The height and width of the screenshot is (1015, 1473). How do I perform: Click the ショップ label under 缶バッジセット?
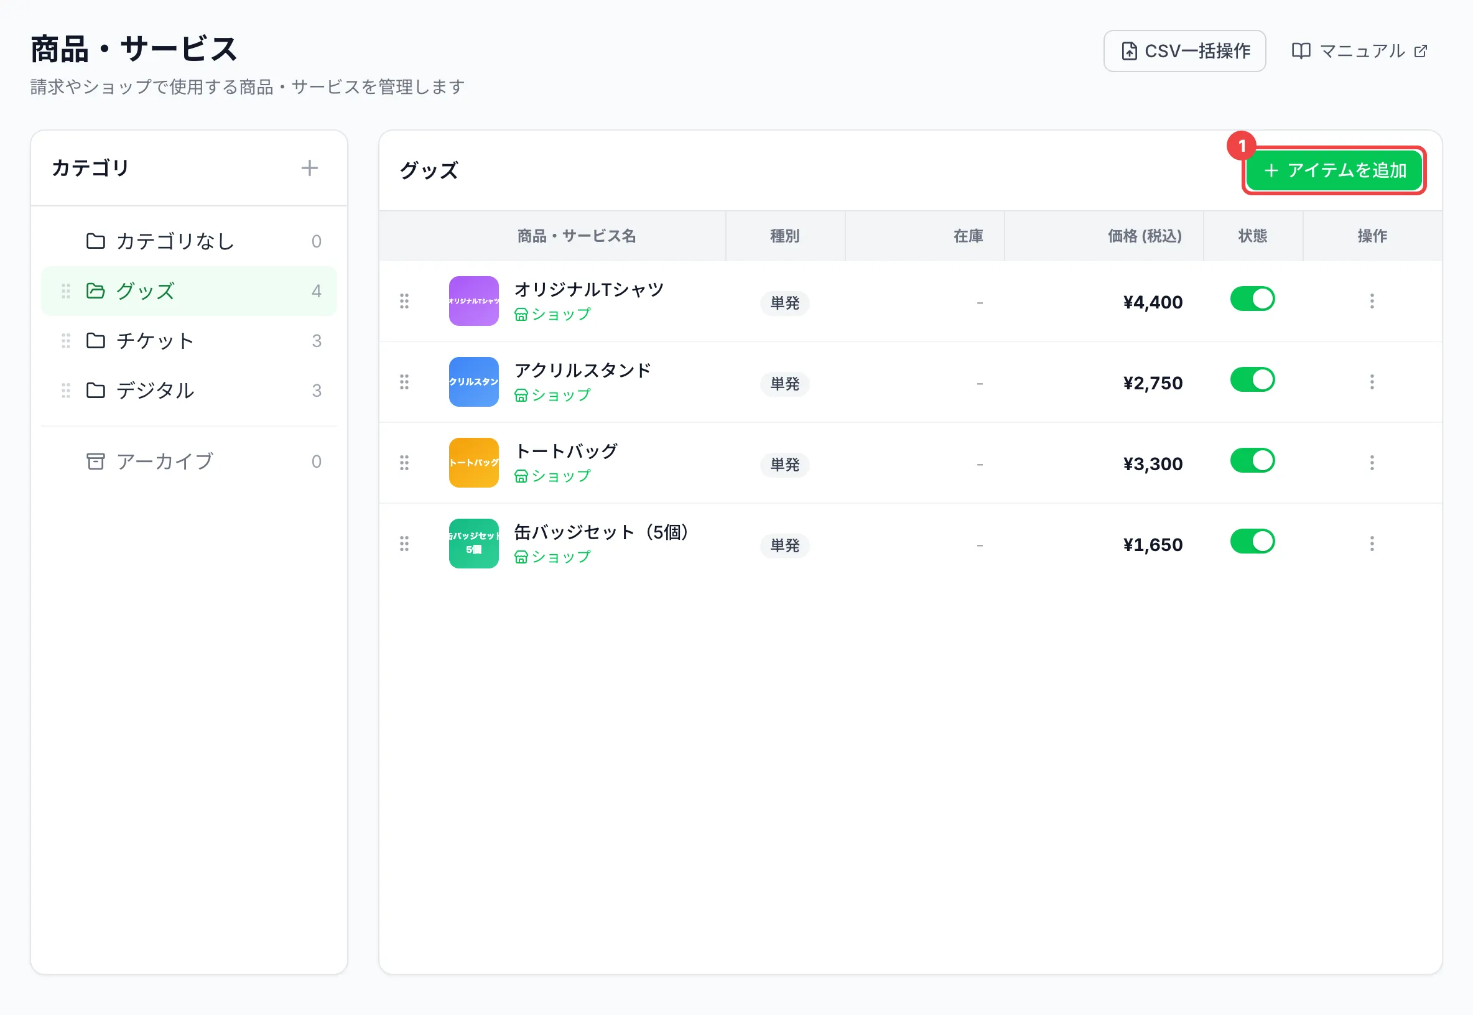(553, 557)
